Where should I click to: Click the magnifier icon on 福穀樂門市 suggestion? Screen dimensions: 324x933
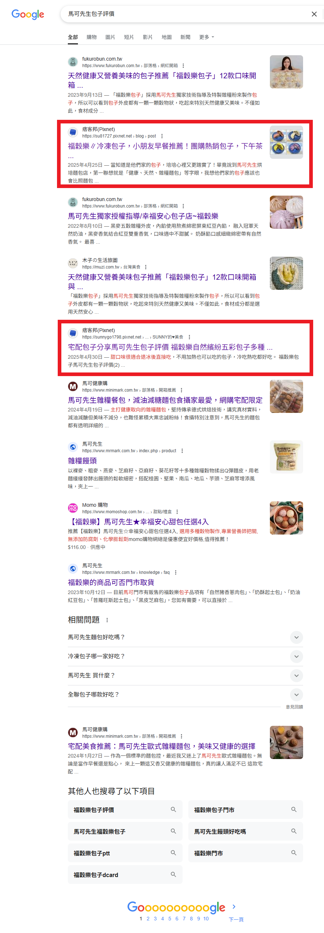[294, 853]
